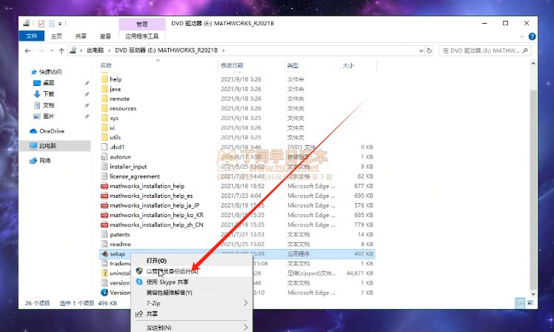Open the address bar history dropdown
554x332 pixels.
[x=421, y=50]
